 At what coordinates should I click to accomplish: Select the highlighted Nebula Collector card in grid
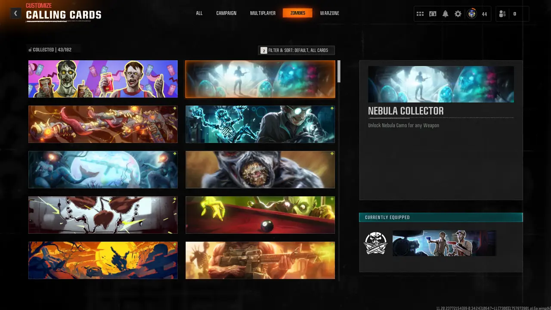pos(260,79)
